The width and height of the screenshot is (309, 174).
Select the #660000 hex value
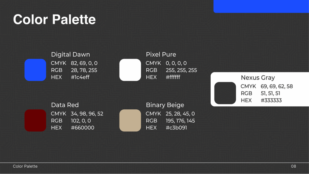83,128
